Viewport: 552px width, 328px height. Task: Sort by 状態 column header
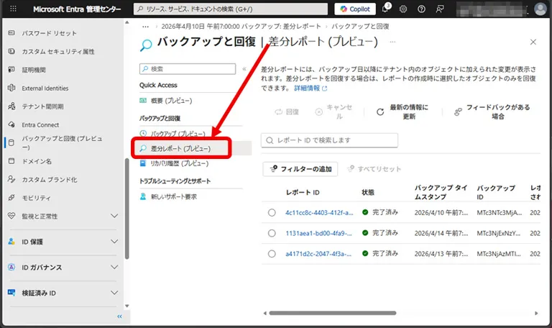368,192
